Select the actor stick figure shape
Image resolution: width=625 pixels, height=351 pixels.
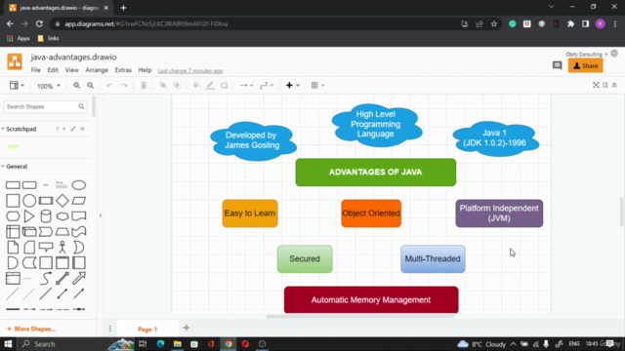tap(62, 247)
